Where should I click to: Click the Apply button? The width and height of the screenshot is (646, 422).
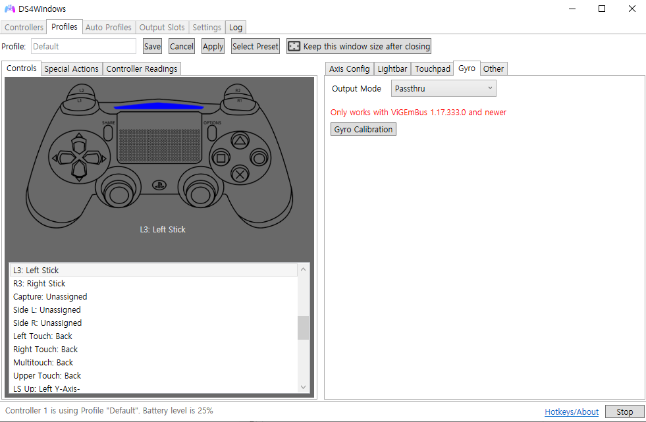pos(213,47)
